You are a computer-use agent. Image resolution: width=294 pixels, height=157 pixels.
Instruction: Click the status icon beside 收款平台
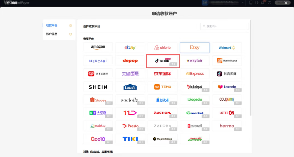coord(71,25)
